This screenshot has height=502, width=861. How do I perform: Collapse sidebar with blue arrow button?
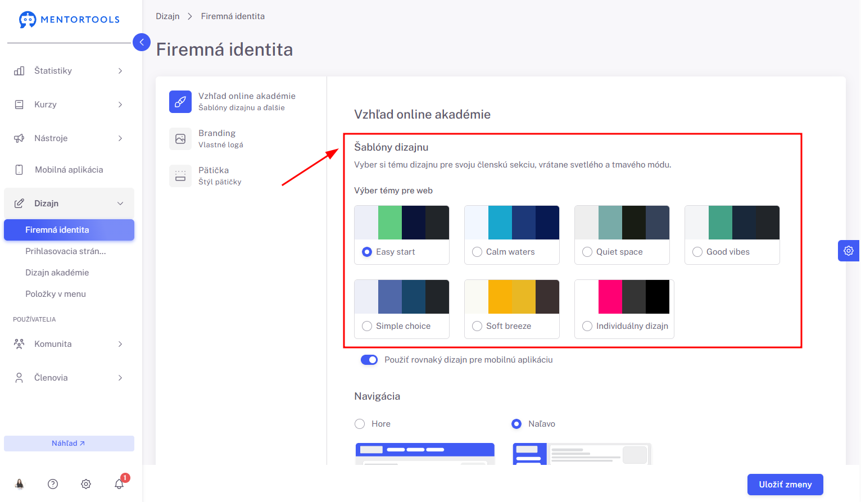click(x=142, y=42)
